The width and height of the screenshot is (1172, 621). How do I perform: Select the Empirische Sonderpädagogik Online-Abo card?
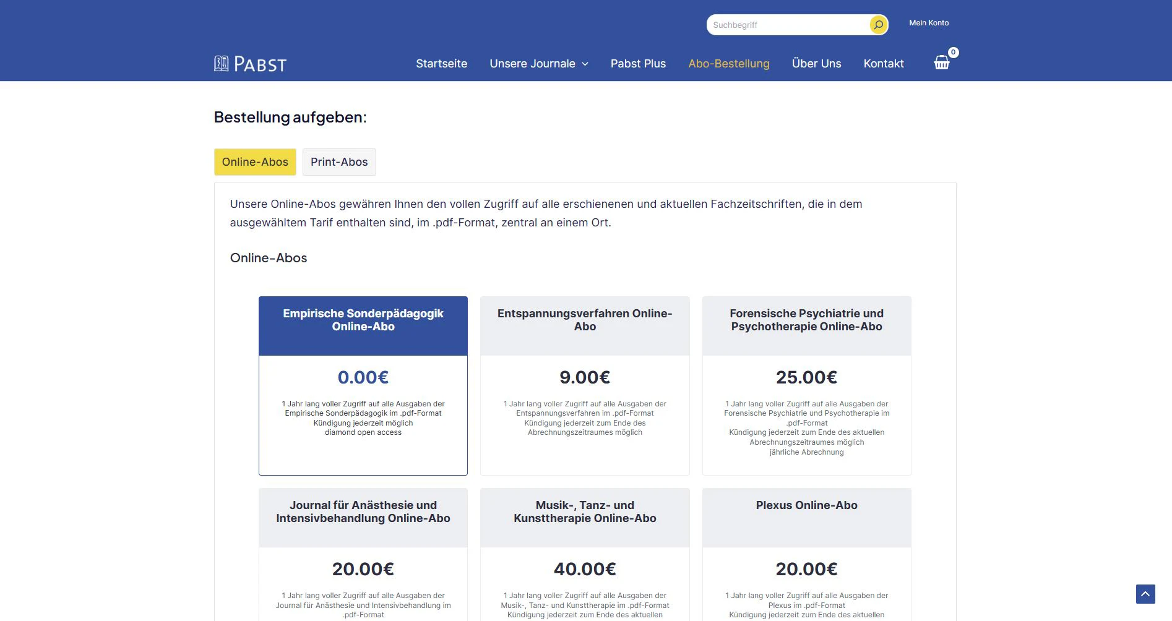(x=363, y=385)
